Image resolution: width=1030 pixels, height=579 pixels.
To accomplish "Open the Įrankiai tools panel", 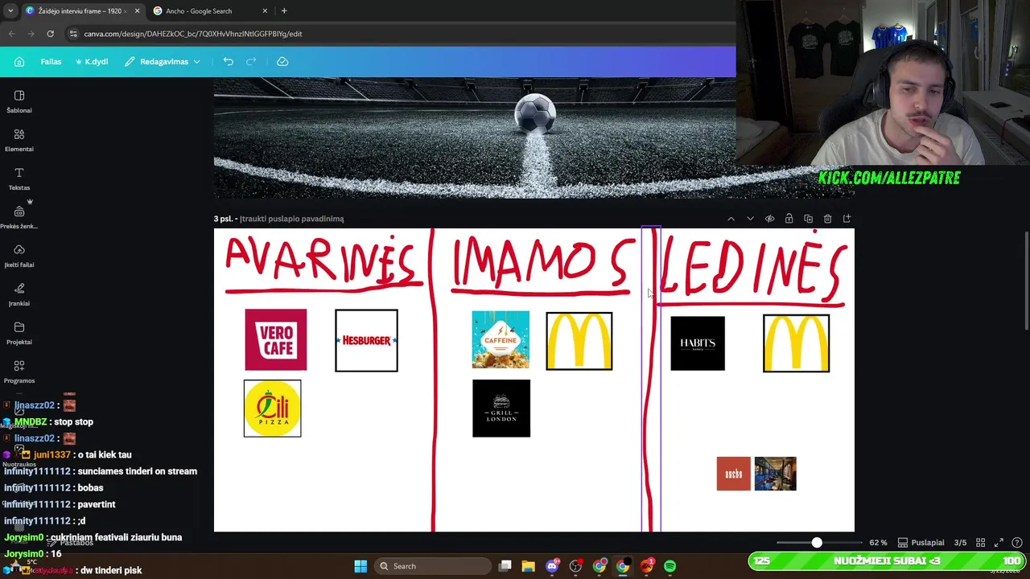I will tap(19, 294).
